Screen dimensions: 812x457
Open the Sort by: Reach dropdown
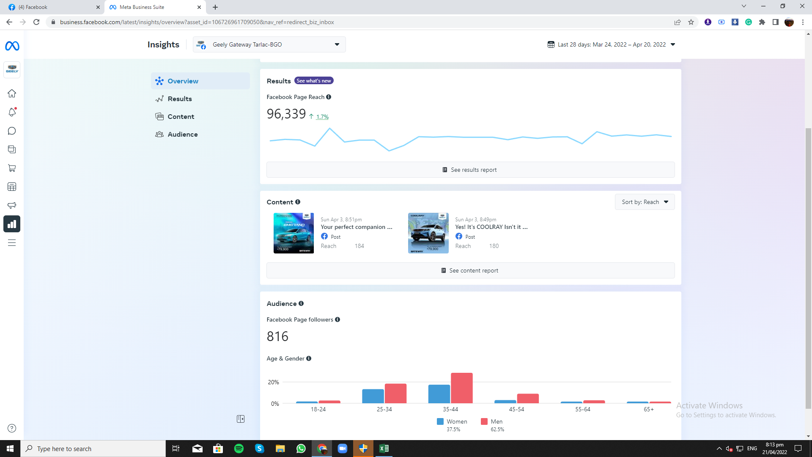coord(645,202)
